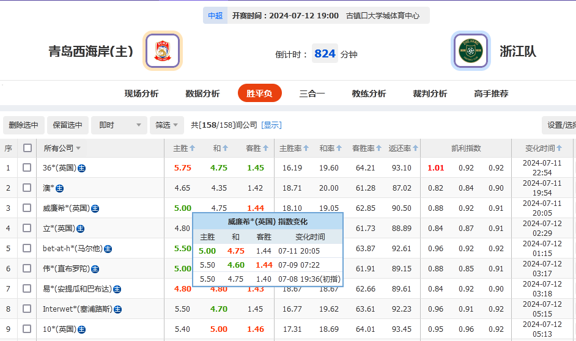
Task: Click the 中超 league tag
Action: pos(215,16)
